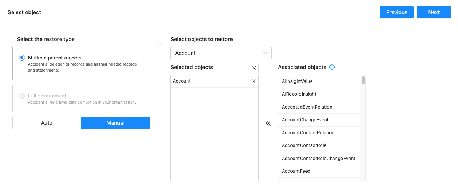Choose AccountContactRelation from list
Image resolution: width=458 pixels, height=190 pixels.
pyautogui.click(x=319, y=133)
